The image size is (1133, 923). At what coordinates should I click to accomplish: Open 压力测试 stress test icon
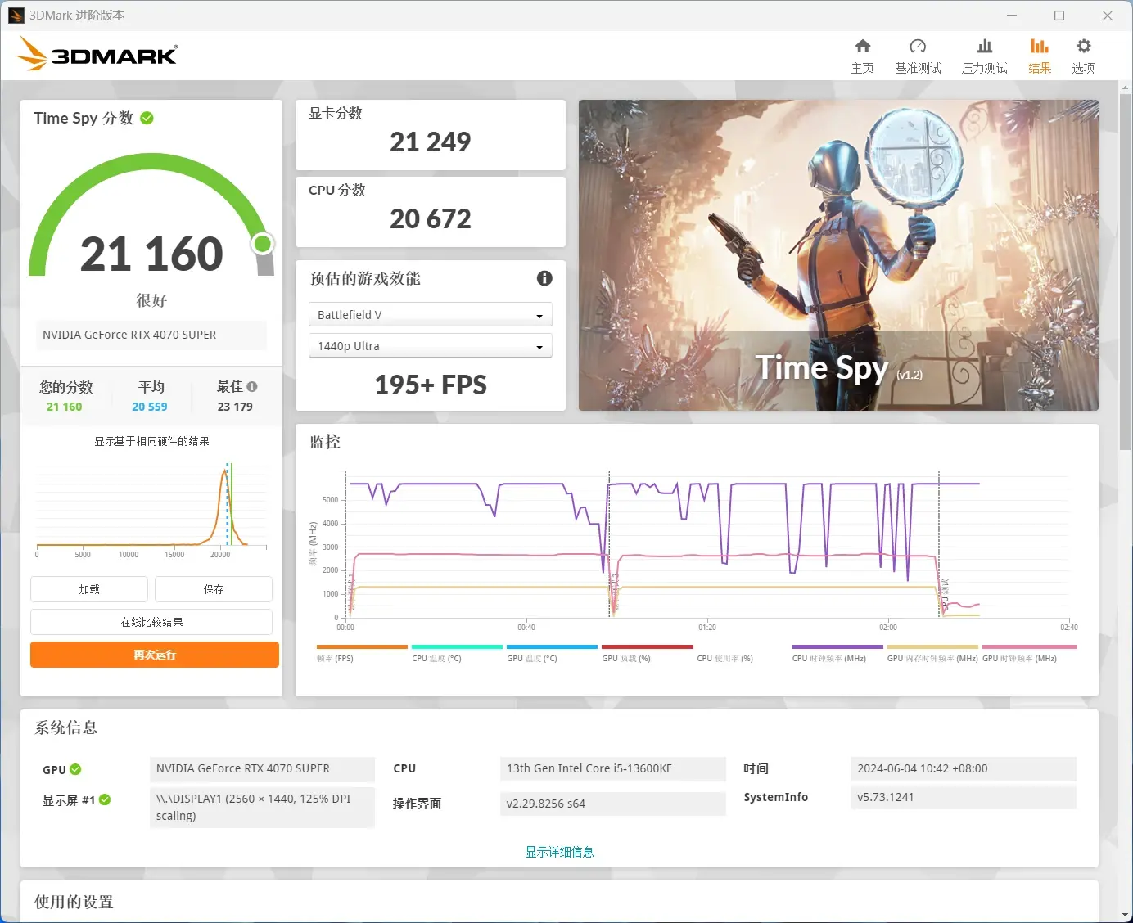[x=985, y=47]
